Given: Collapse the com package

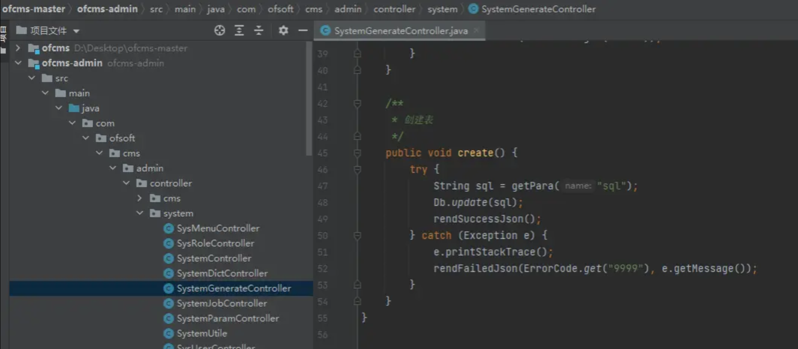Looking at the screenshot, I should click(x=72, y=123).
